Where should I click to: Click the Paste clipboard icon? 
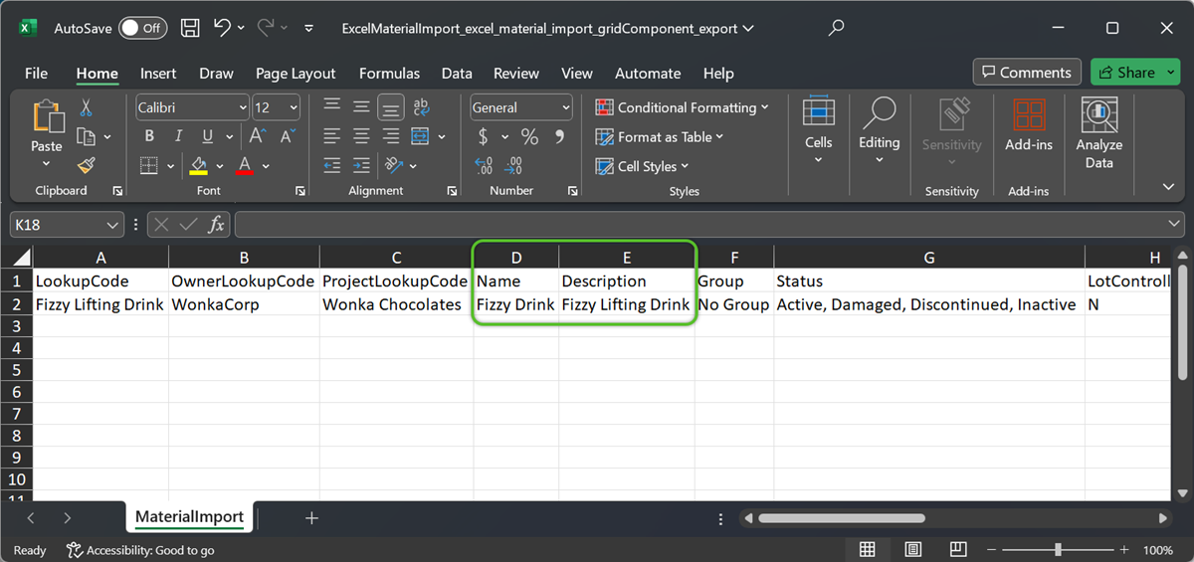(47, 118)
